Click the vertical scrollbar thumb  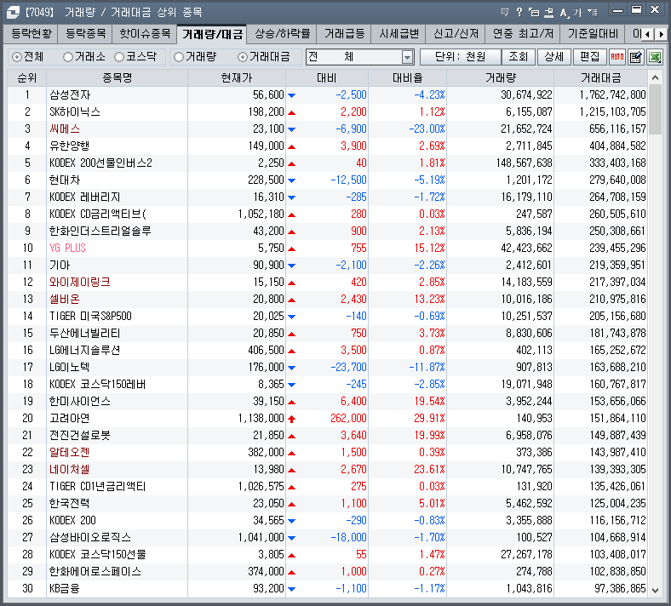[655, 110]
